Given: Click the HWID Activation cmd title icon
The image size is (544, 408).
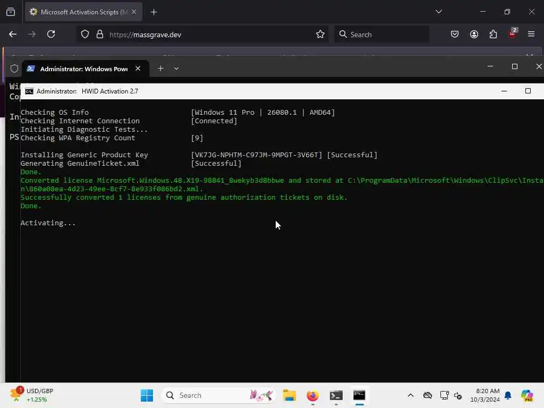Looking at the screenshot, I should pyautogui.click(x=29, y=91).
